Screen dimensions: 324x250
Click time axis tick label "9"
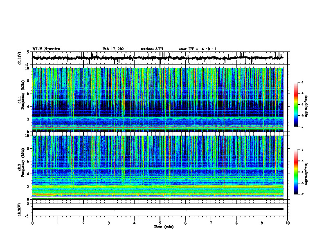[x=262, y=223]
